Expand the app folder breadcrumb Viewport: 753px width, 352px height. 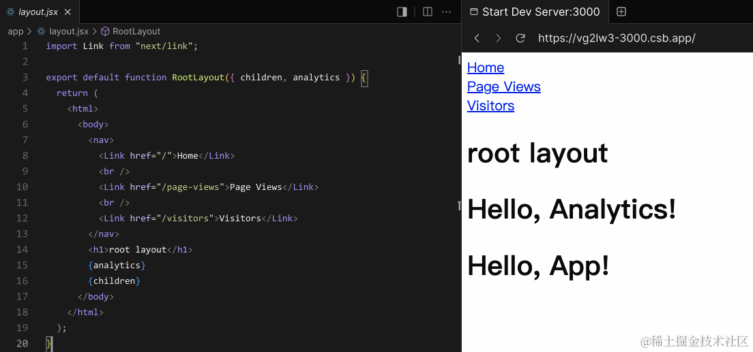point(15,31)
